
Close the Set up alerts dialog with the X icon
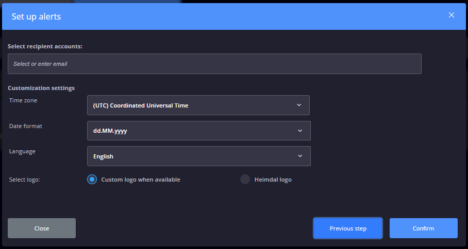pyautogui.click(x=452, y=15)
